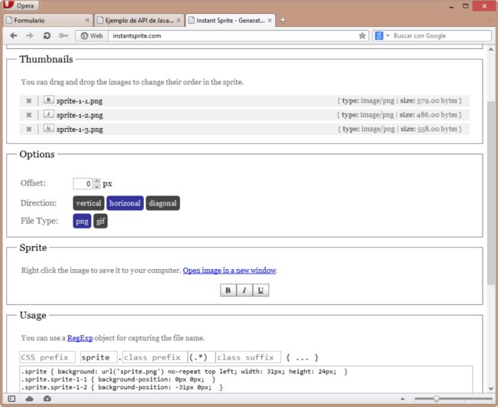Click the italic I sprite image
498x407 pixels.
pyautogui.click(x=244, y=290)
